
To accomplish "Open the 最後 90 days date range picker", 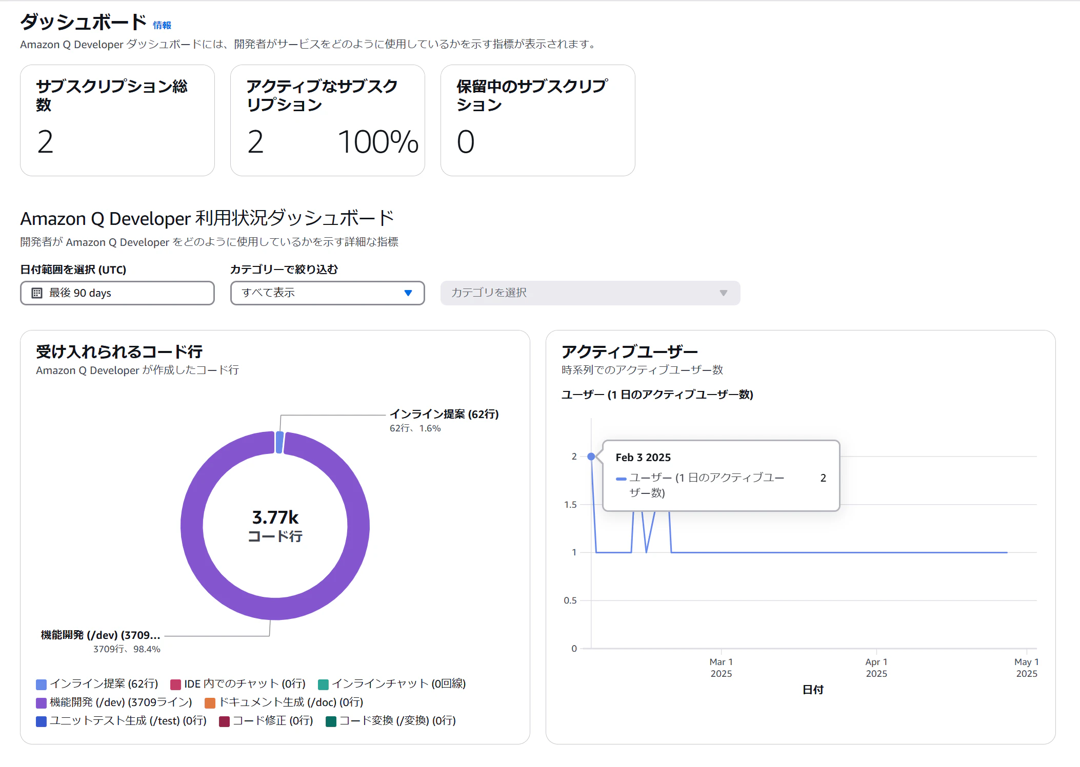I will 117,293.
